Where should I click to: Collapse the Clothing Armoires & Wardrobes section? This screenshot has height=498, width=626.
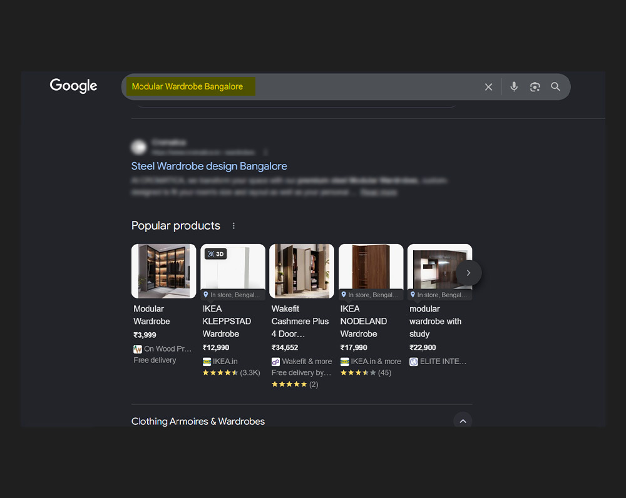[x=463, y=420]
